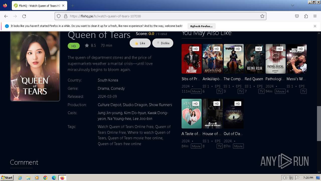The image size is (321, 181).
Task: Open Messi's World Cup thumbnail
Action: [x=297, y=59]
